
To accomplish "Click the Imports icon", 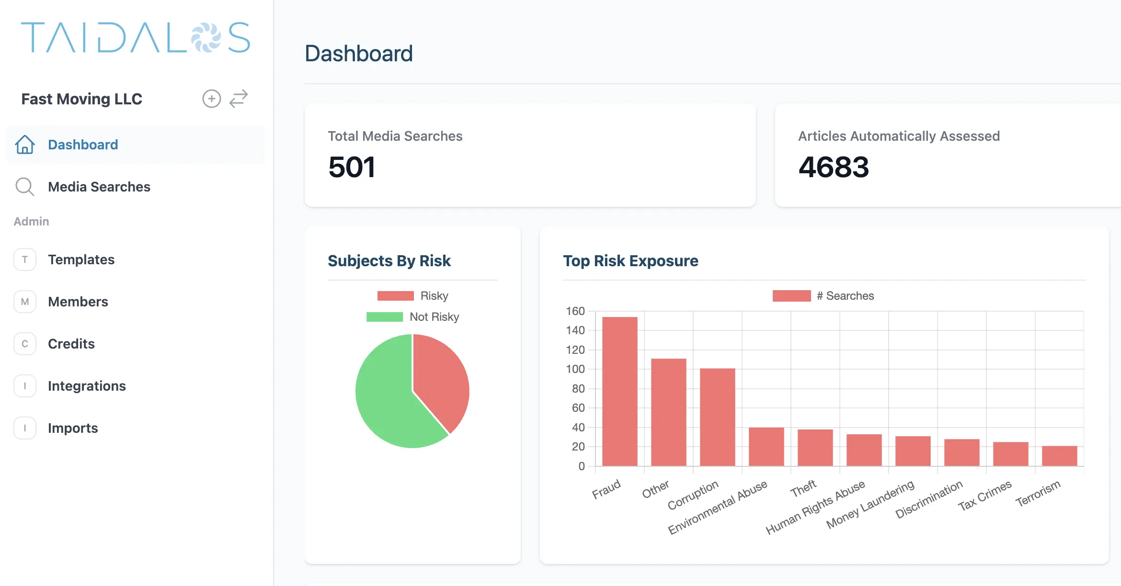I will click(24, 428).
